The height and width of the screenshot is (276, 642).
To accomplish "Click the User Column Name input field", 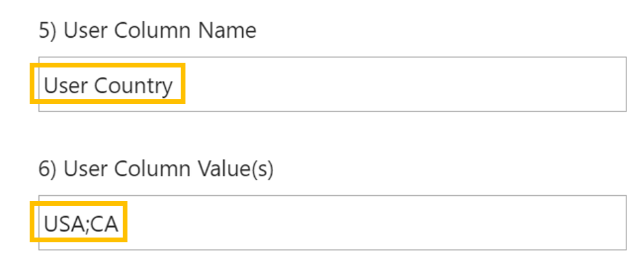I will click(x=405, y=84).
